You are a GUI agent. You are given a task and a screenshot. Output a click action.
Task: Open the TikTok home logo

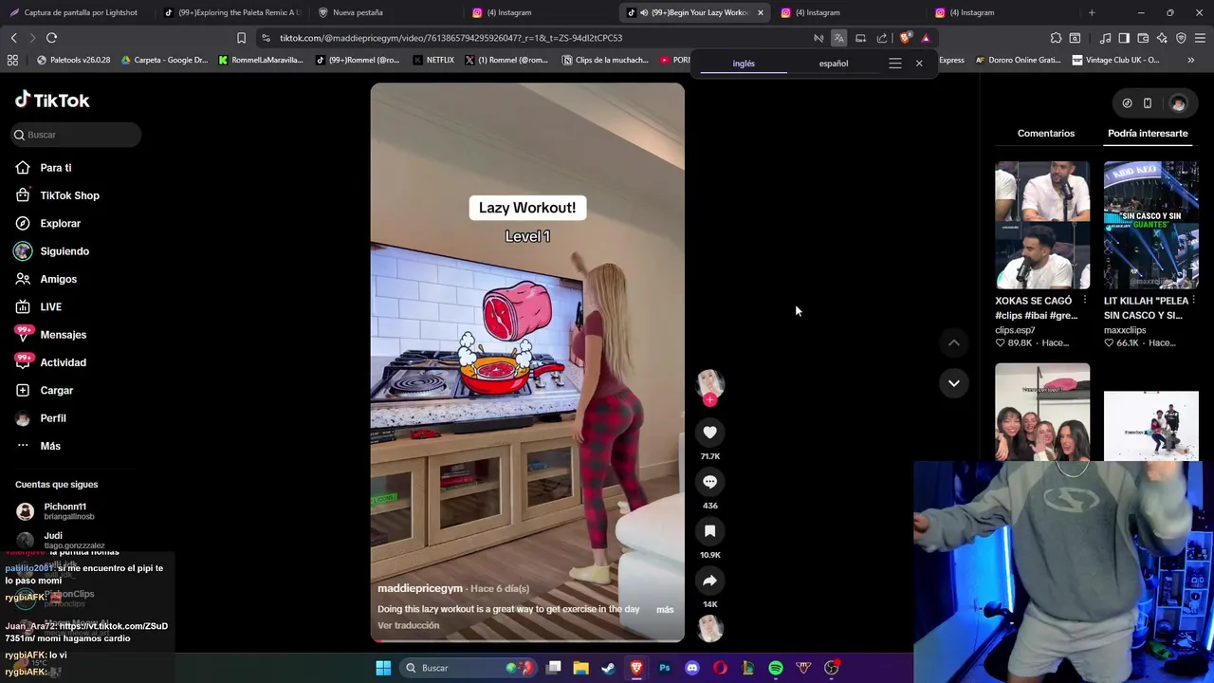click(x=52, y=101)
